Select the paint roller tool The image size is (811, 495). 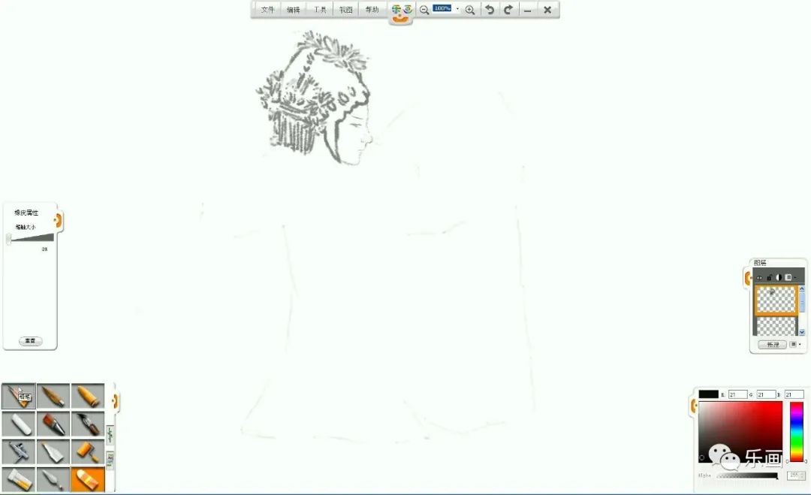point(87,451)
